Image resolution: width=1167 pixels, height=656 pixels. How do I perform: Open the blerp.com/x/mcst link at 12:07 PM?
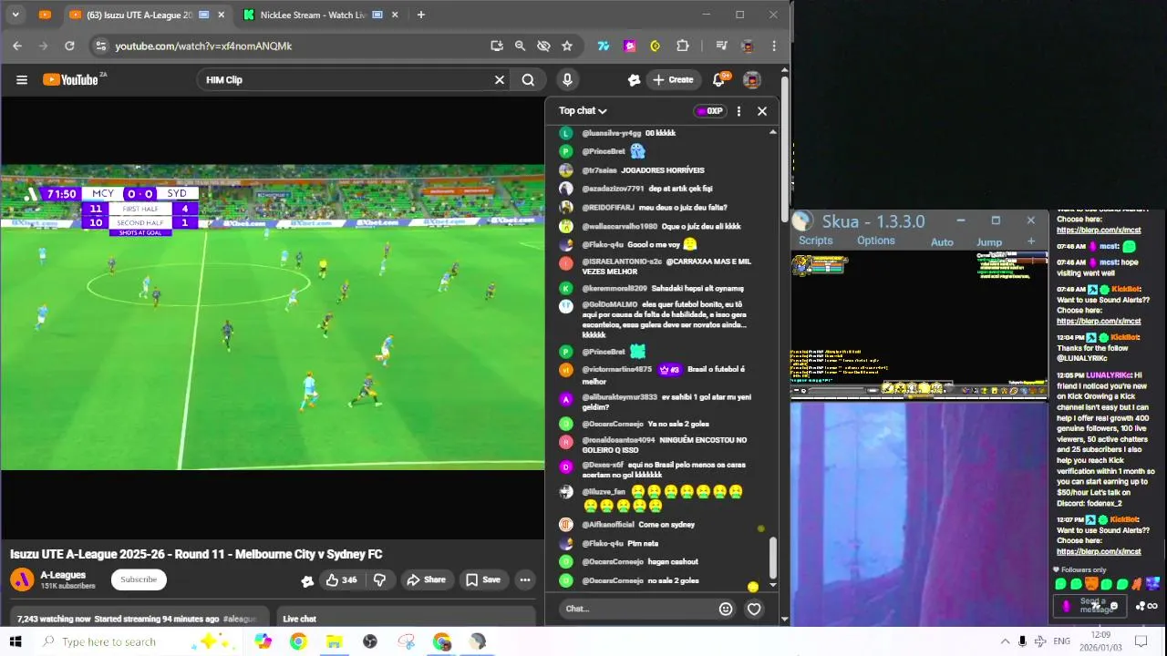1099,551
